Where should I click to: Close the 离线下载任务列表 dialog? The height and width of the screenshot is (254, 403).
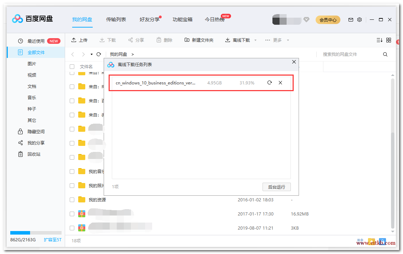pos(294,62)
